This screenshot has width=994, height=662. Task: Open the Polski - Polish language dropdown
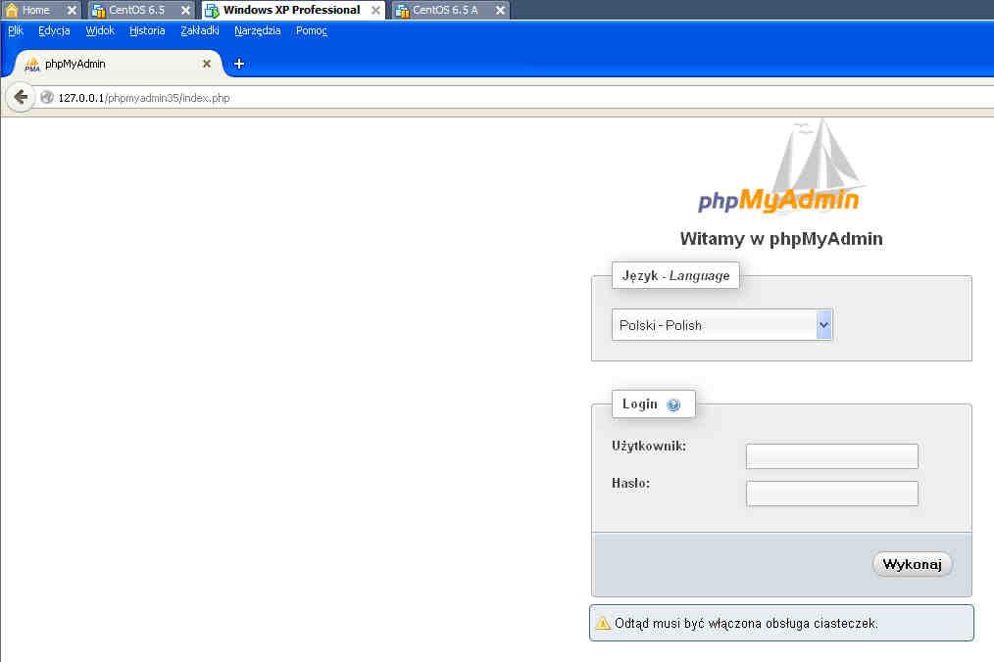(721, 325)
